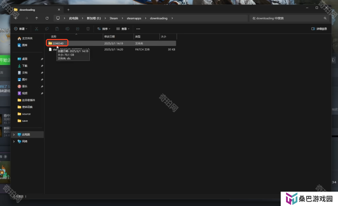Add a new tab with plus button

(68, 10)
